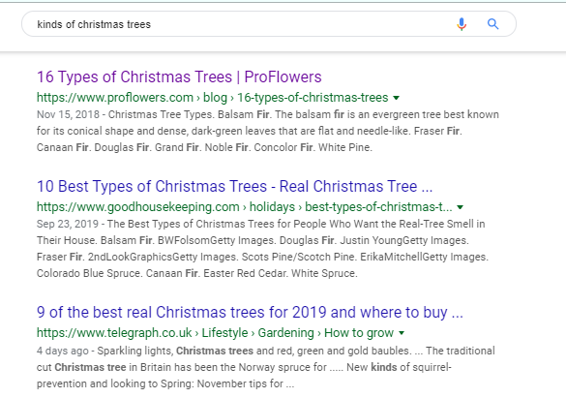This screenshot has height=398, width=566.
Task: Click the voice search microphone icon
Action: (x=462, y=24)
